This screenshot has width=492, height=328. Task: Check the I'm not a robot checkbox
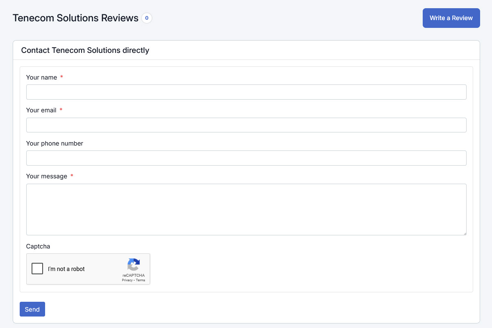37,269
